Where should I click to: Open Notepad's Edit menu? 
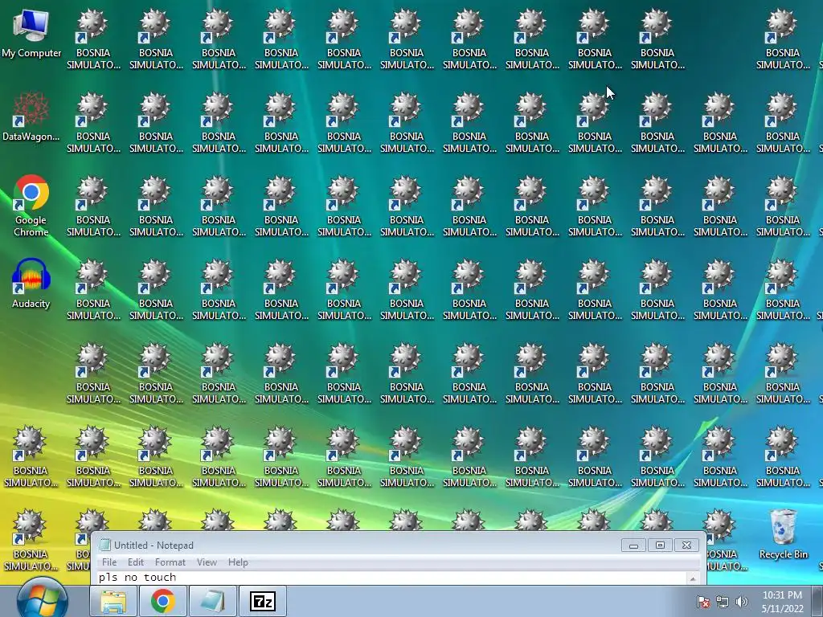(135, 562)
